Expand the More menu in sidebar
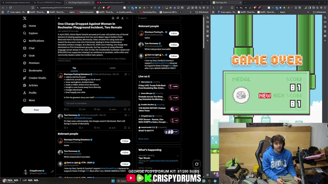Viewport: 328px width, 184px height. [29, 100]
